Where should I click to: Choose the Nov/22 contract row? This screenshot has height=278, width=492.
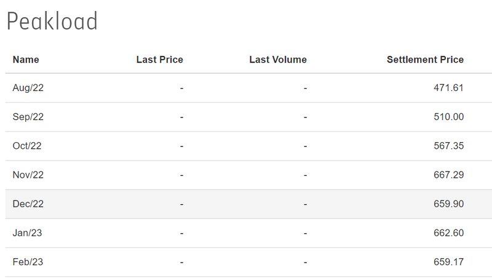pos(28,175)
